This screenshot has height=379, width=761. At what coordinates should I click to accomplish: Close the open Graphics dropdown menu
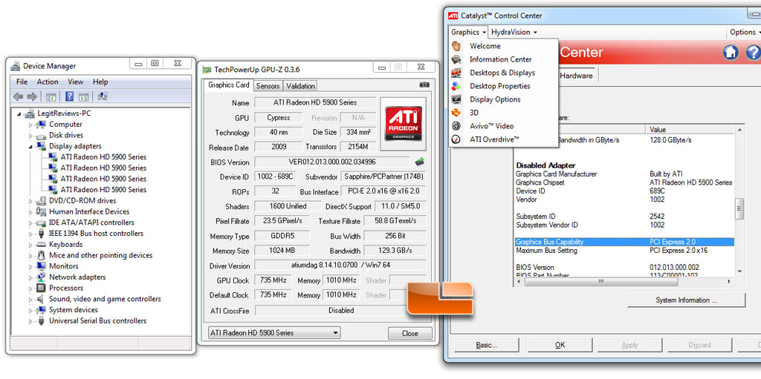pyautogui.click(x=468, y=32)
